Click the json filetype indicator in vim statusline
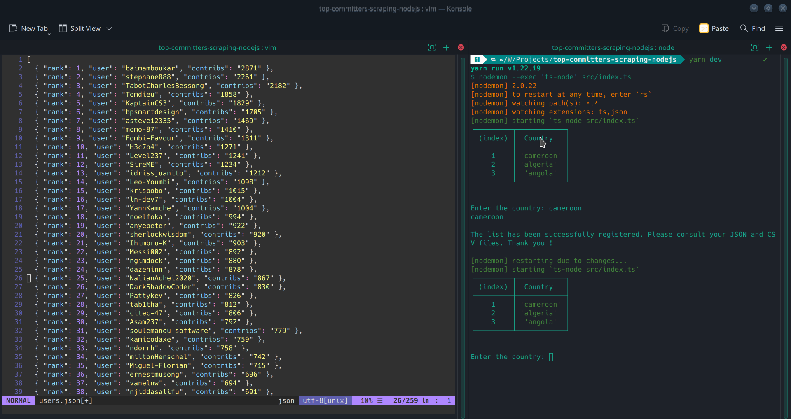The width and height of the screenshot is (791, 419). (x=286, y=400)
